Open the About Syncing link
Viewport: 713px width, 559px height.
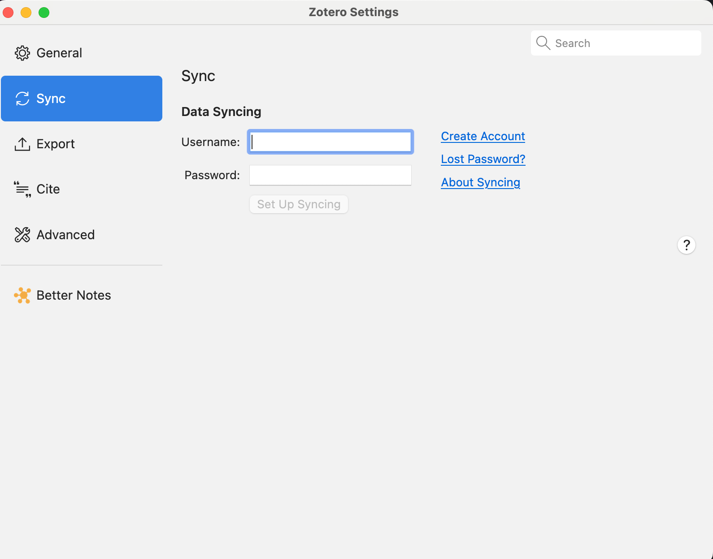(x=480, y=182)
